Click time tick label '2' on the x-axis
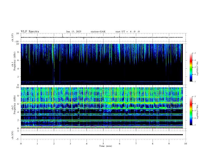This screenshot has height=161, width=209. (x=54, y=144)
